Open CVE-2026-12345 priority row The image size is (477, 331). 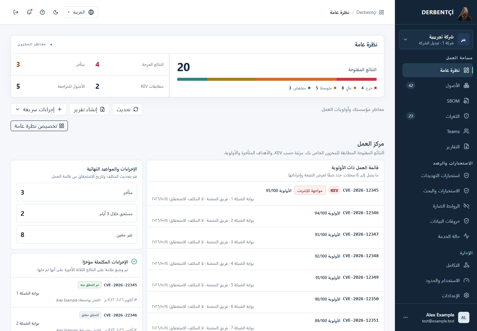point(265,194)
